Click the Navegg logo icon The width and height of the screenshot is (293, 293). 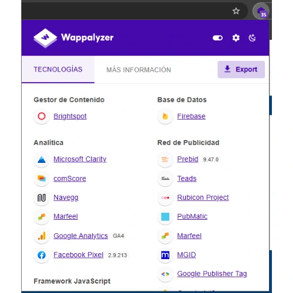(x=42, y=197)
